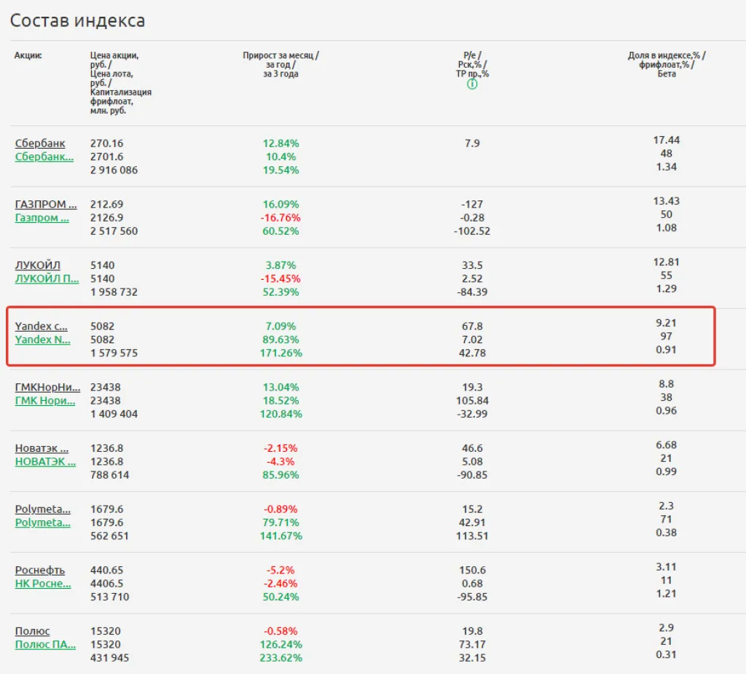The image size is (746, 674).
Task: Open the black Сбербанк stock link
Action: tap(40, 144)
